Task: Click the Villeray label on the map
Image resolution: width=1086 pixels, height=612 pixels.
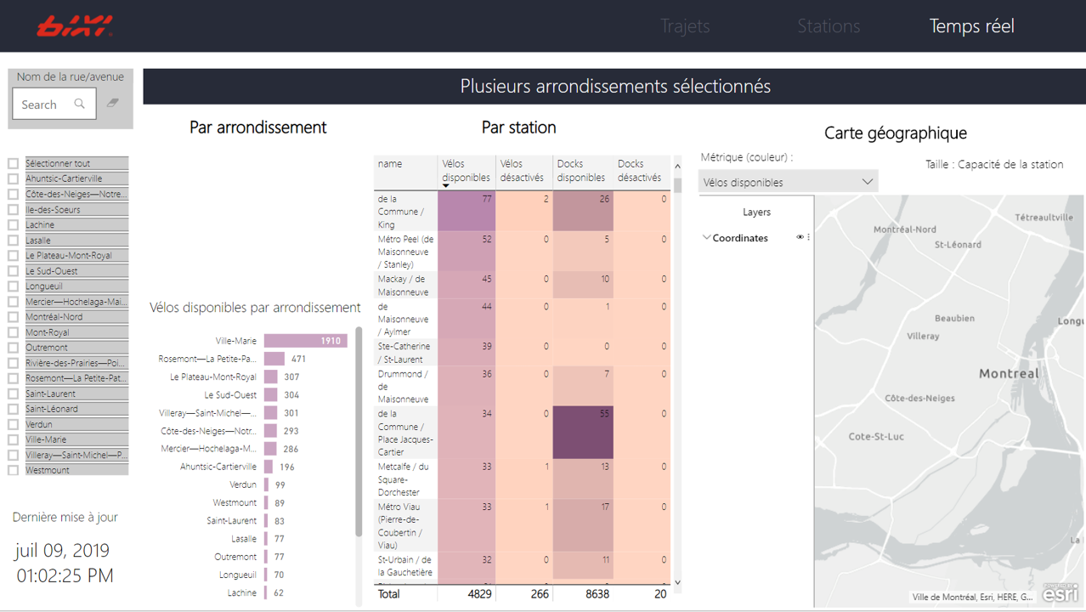Action: click(923, 336)
